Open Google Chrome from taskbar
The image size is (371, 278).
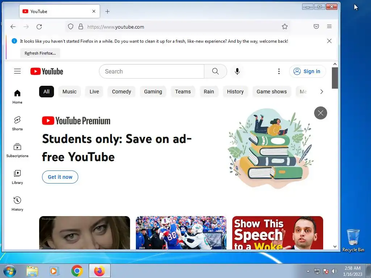77,271
